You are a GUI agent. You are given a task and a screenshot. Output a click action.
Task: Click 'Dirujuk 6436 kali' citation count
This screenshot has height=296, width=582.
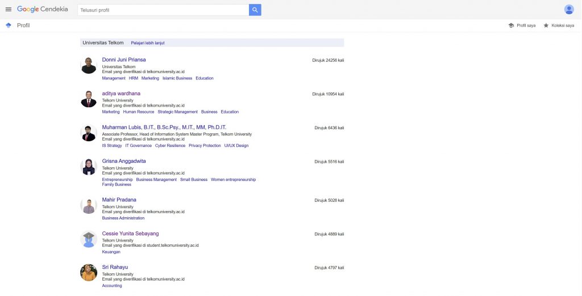(329, 128)
